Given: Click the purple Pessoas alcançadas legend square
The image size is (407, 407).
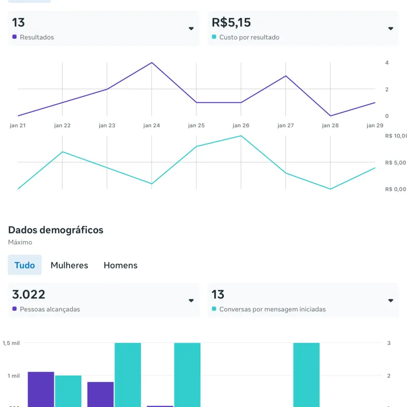Looking at the screenshot, I should 14,309.
